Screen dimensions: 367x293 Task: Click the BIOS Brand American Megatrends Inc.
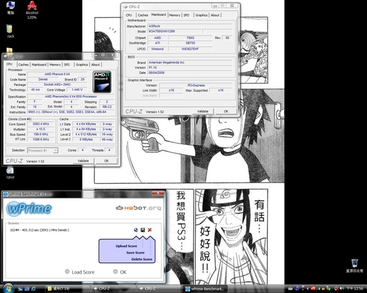coord(190,62)
